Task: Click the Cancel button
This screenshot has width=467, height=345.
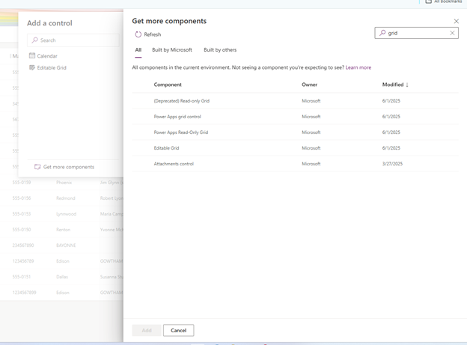Action: [178, 330]
